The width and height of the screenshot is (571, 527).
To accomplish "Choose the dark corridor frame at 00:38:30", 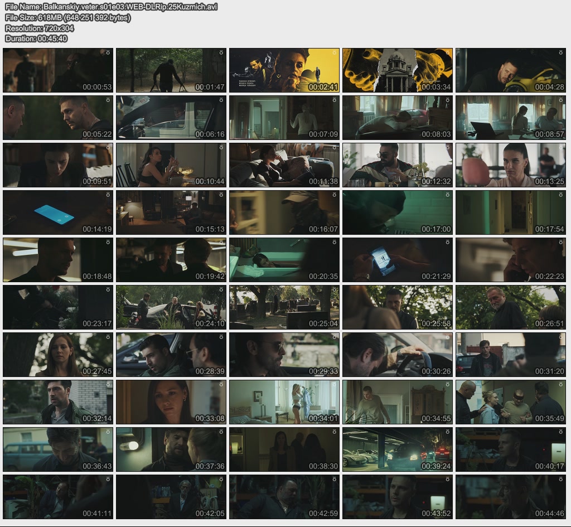I will click(284, 450).
